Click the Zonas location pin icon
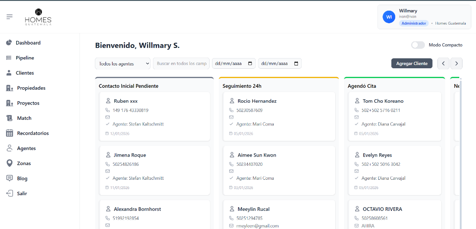This screenshot has width=476, height=229. pos(9,164)
